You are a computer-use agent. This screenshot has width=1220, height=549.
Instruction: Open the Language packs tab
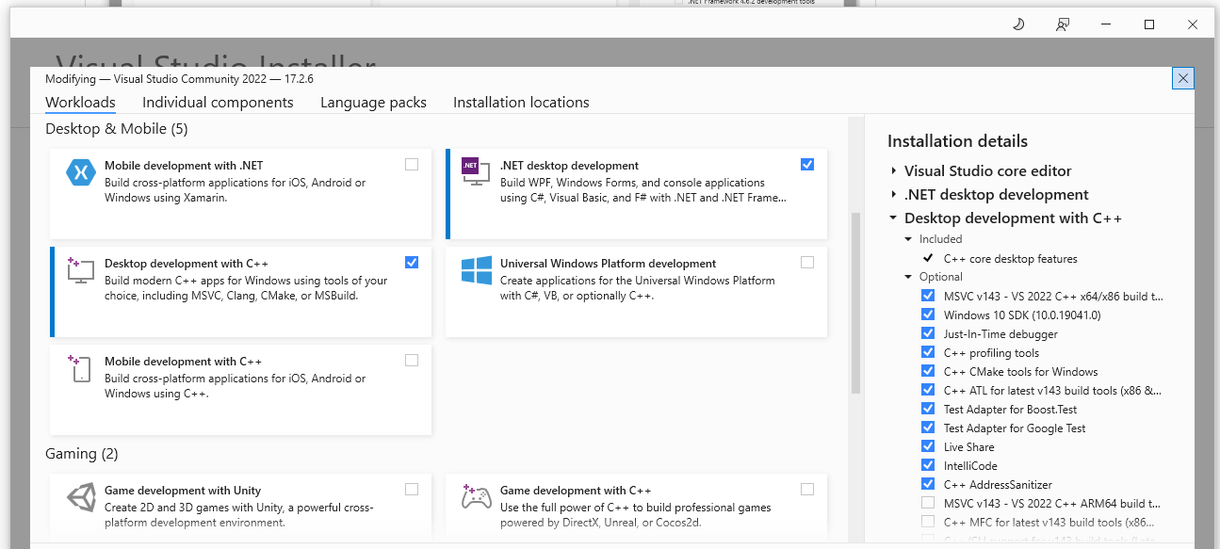point(373,103)
